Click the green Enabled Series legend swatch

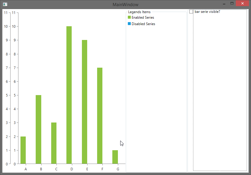coord(129,17)
